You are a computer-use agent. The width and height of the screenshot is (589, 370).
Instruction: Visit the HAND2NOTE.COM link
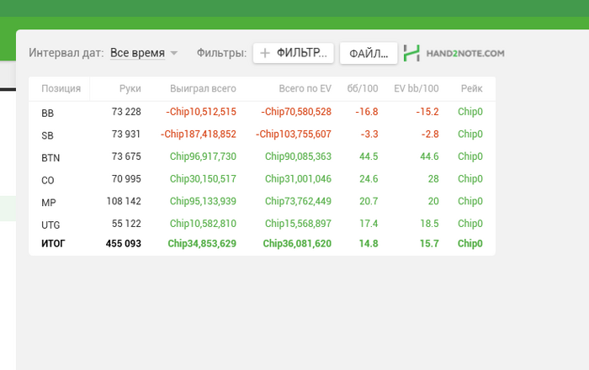pyautogui.click(x=465, y=53)
